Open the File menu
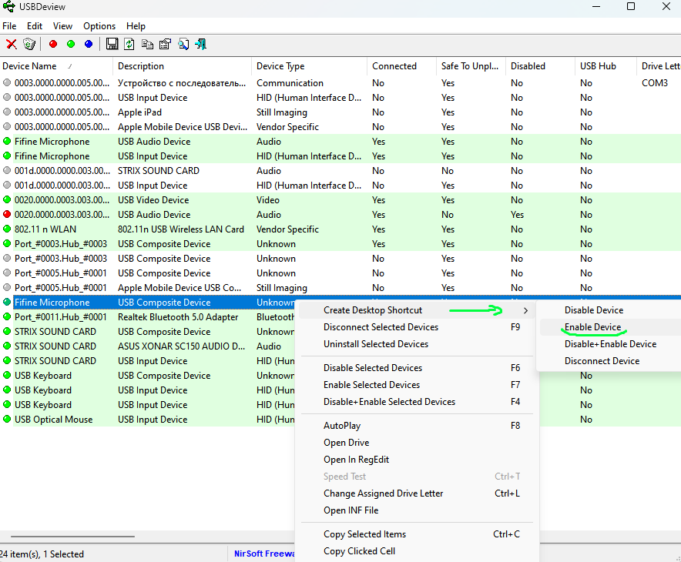 pos(9,26)
